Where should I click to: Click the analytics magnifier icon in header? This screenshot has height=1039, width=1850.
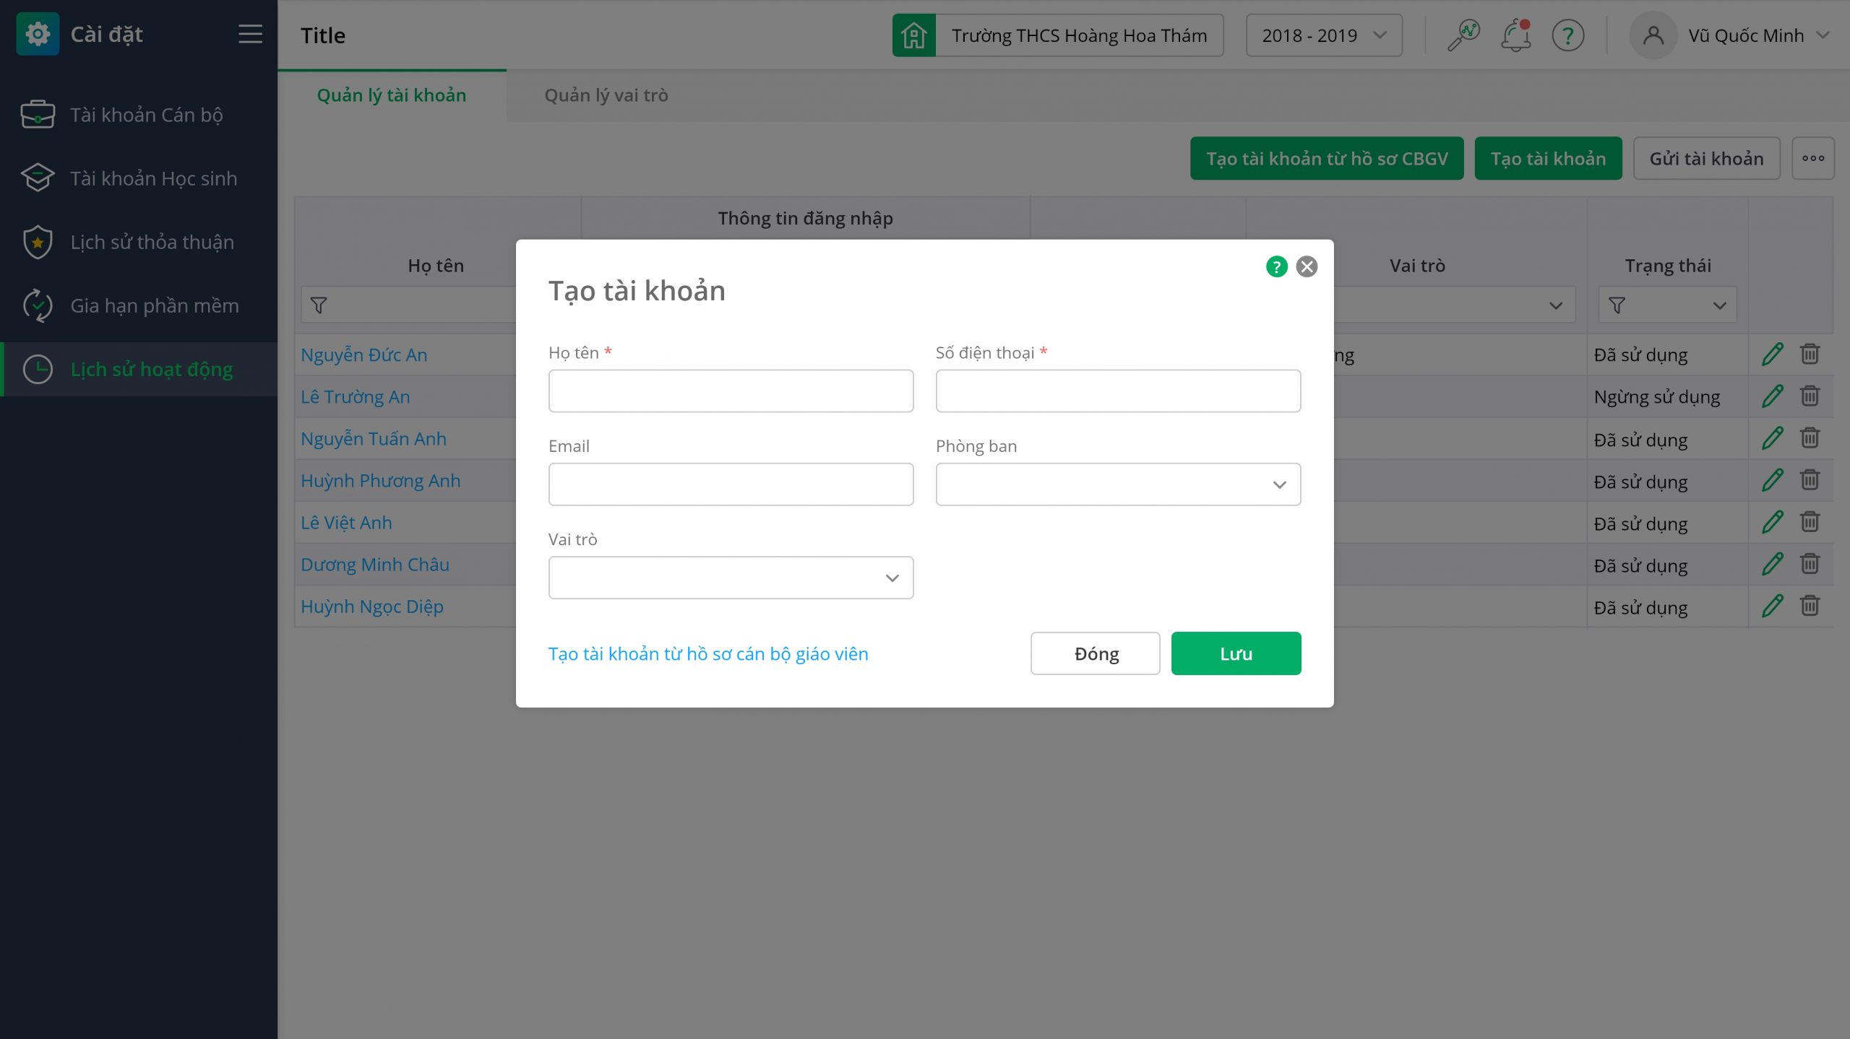point(1463,35)
